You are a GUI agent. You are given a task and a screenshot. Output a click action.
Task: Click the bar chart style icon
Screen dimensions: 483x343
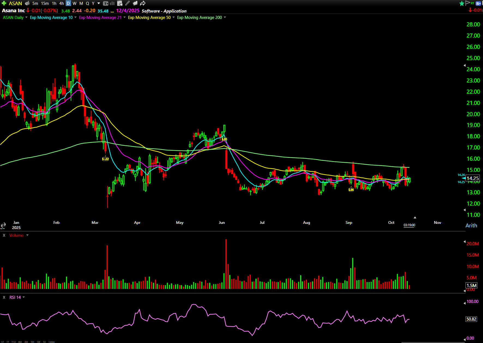coord(112,3)
